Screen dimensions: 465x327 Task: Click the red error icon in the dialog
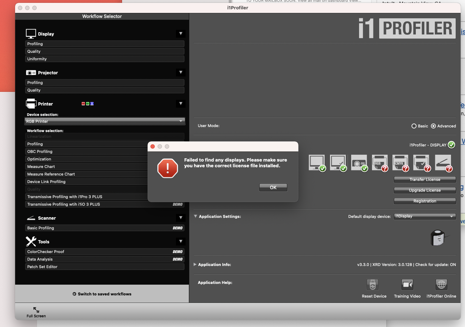tap(168, 168)
